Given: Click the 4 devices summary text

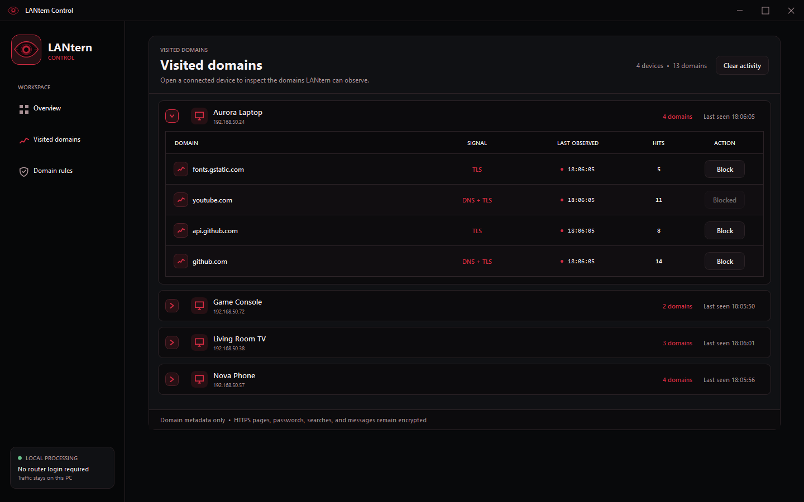Looking at the screenshot, I should coord(650,66).
